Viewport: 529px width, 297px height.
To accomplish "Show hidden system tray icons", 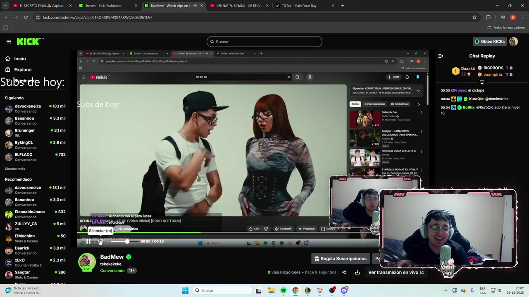I will point(446,290).
